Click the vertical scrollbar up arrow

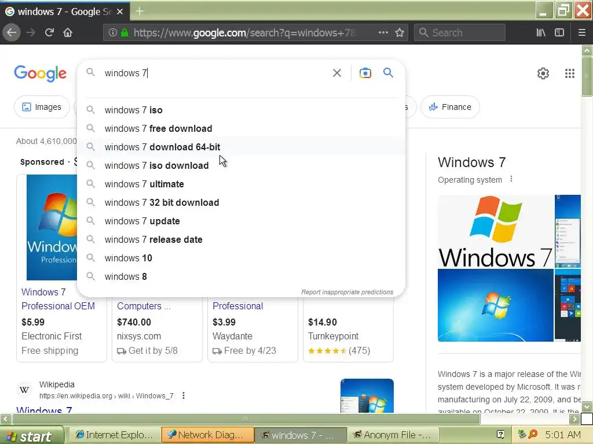pos(587,50)
